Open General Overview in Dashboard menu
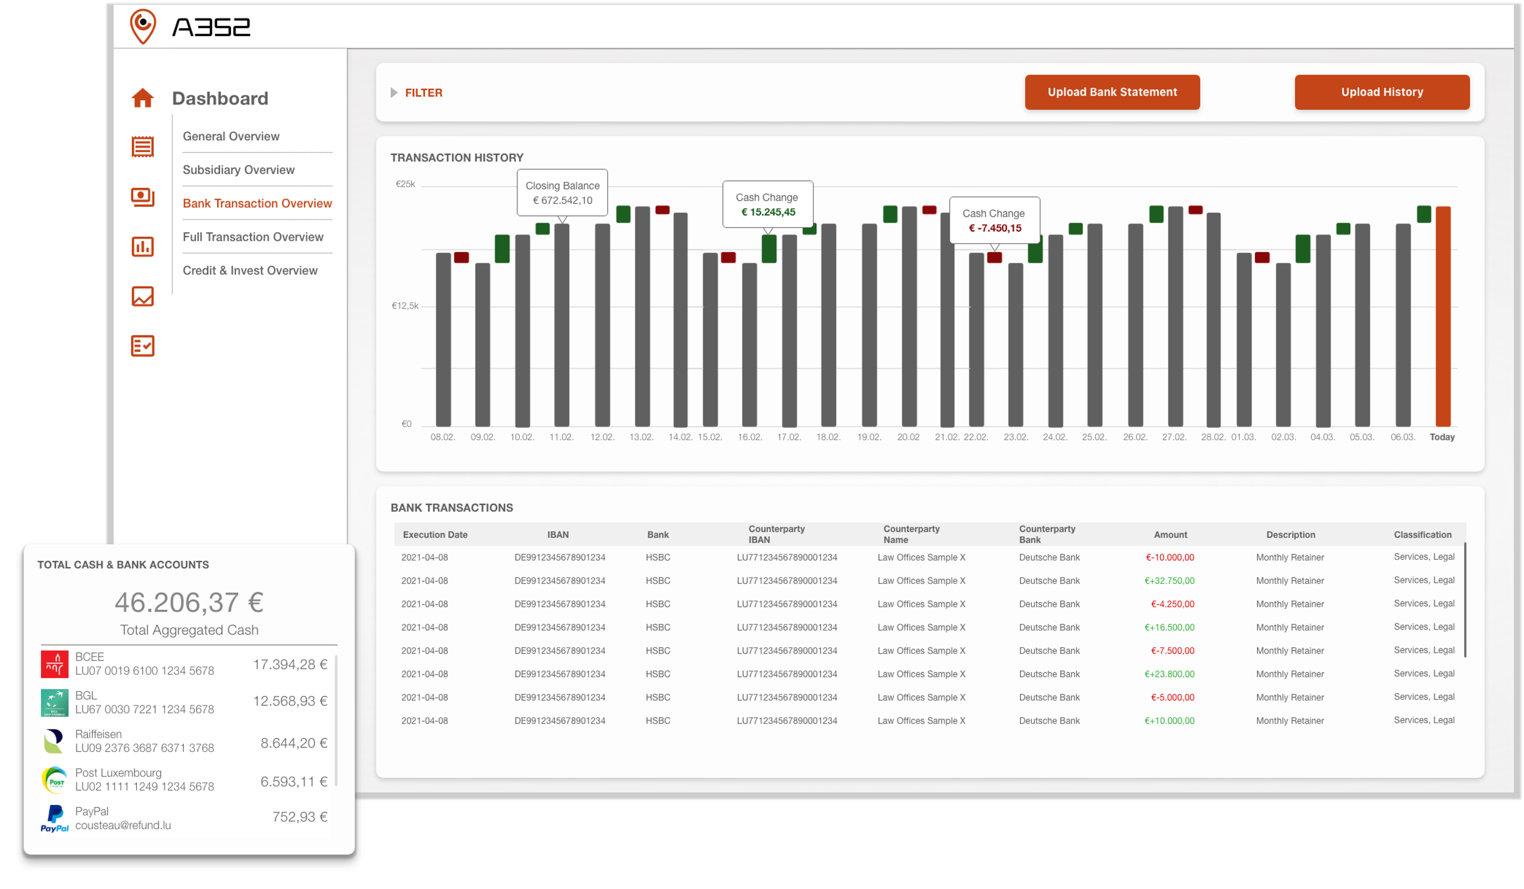 coord(231,136)
